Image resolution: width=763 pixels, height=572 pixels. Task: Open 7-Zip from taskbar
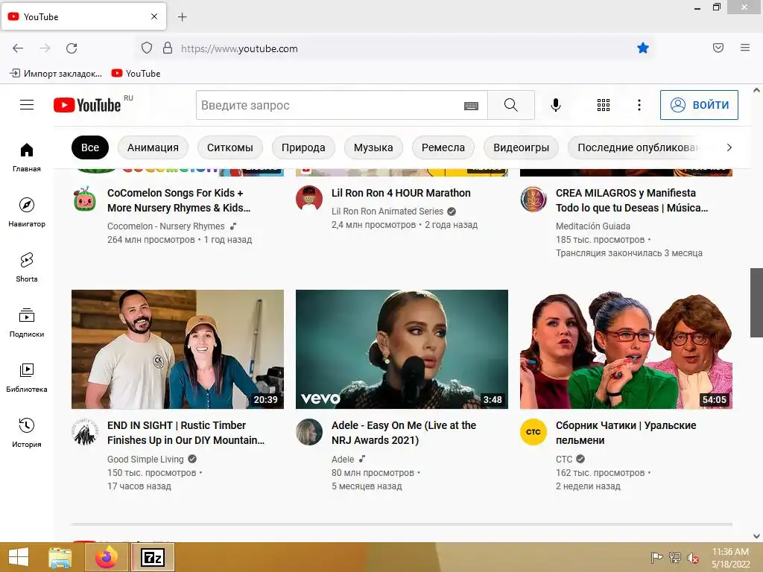click(152, 557)
